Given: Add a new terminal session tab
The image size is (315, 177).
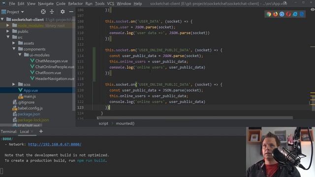Looking at the screenshot, I should [x=41, y=131].
